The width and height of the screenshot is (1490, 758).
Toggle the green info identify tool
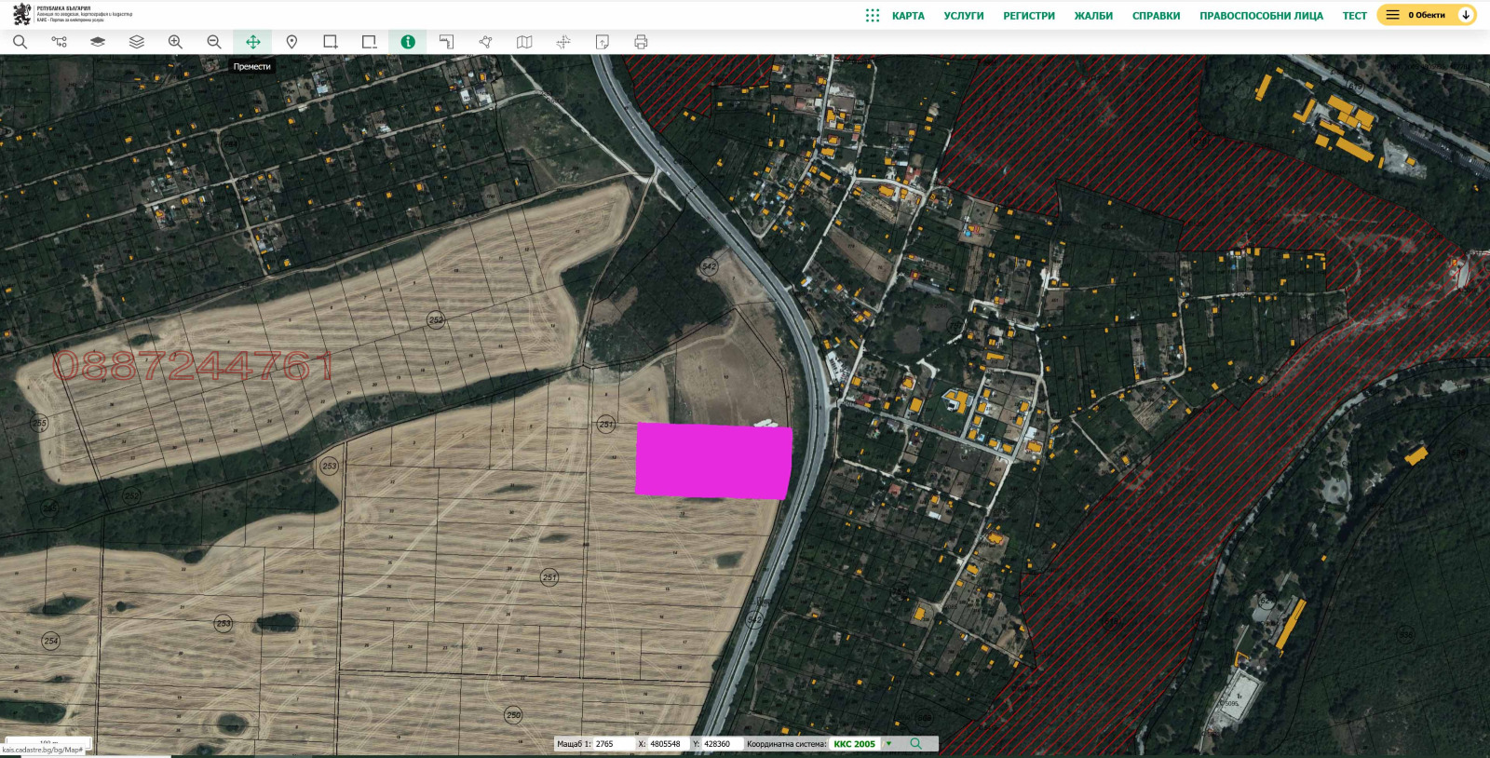point(408,42)
